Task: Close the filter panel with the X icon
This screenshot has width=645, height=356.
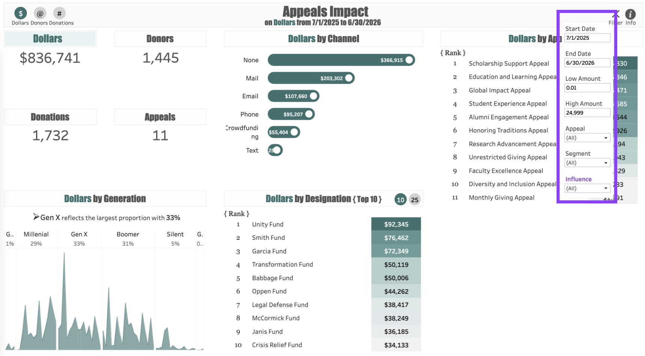Action: tap(615, 15)
